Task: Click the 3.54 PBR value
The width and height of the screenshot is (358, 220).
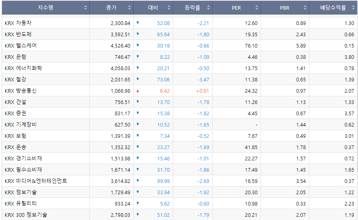Action: [301, 181]
